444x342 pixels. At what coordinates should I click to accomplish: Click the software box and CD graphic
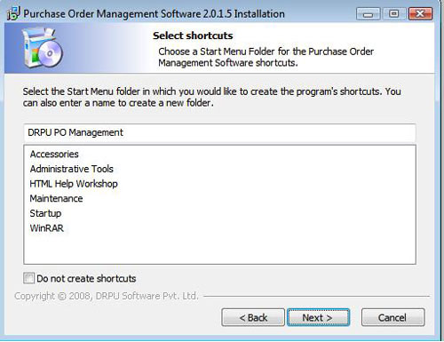click(x=42, y=47)
